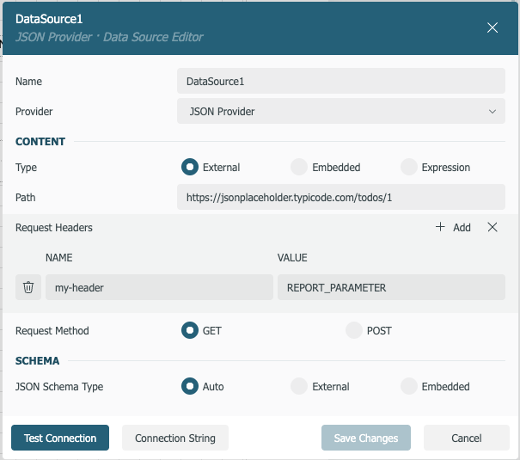Remove all request headers with X icon
This screenshot has width=520, height=460.
[492, 228]
